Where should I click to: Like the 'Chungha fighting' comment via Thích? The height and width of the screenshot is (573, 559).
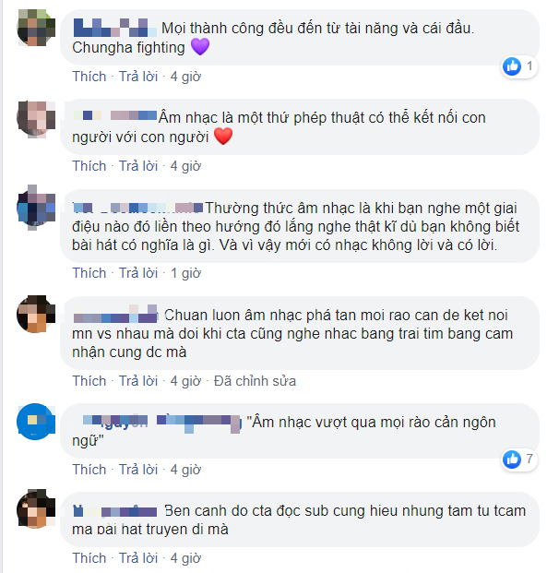89,77
